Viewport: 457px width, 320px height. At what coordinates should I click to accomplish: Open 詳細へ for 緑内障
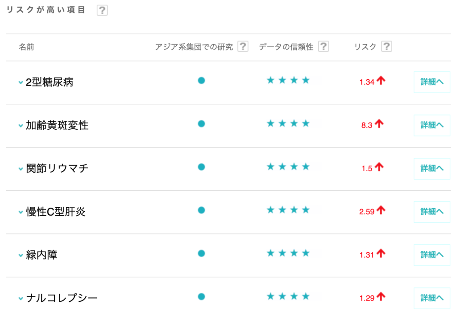432,255
